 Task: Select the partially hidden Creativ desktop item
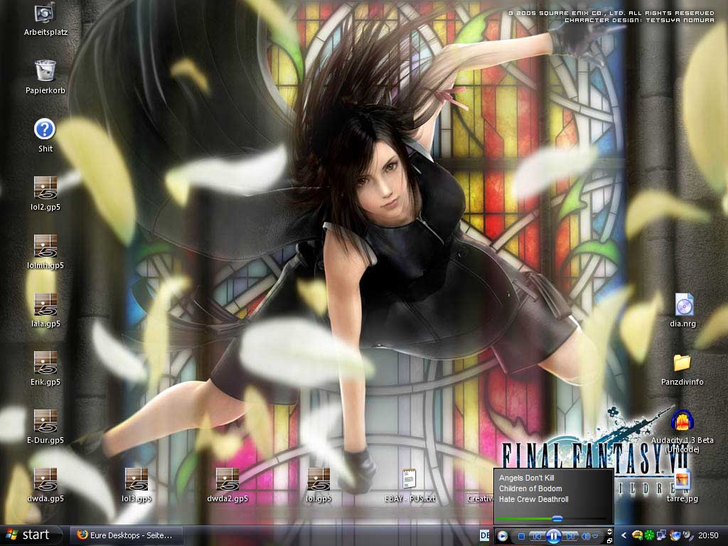[x=479, y=498]
